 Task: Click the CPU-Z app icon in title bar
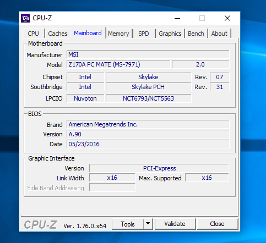point(25,18)
